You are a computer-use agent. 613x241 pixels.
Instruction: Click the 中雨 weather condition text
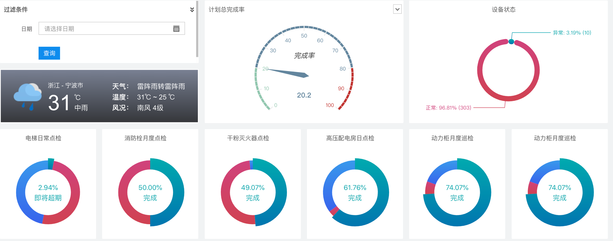[x=81, y=108]
